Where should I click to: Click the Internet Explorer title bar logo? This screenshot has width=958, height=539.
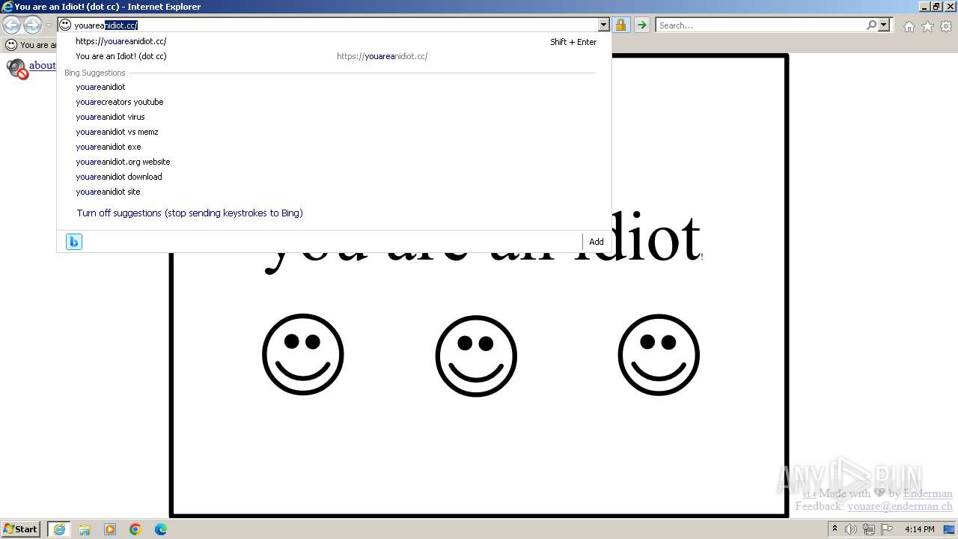7,7
